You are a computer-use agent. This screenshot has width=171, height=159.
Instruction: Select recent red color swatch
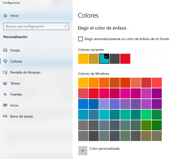pyautogui.click(x=125, y=59)
